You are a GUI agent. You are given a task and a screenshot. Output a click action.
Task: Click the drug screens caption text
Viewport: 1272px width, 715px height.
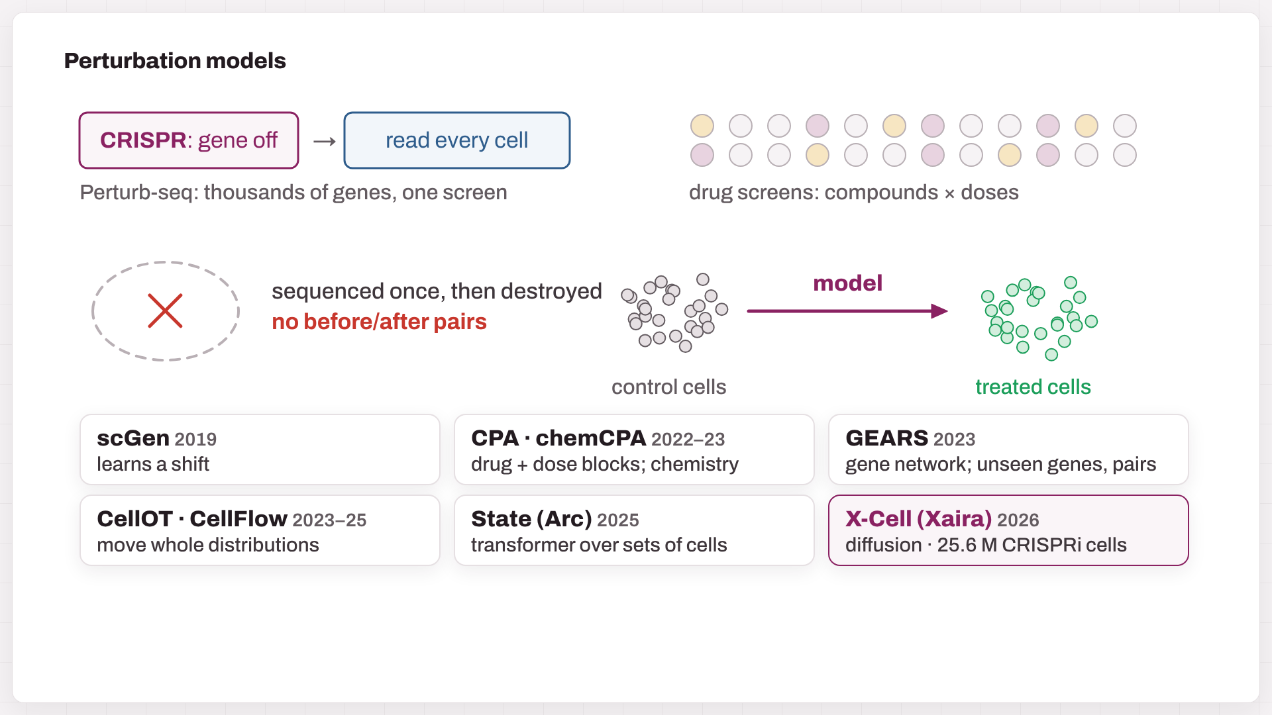[853, 193]
